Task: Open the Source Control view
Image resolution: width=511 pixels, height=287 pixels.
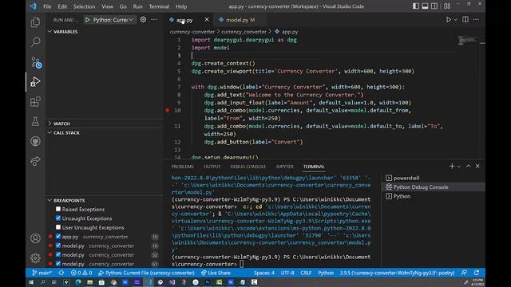Action: (35, 62)
